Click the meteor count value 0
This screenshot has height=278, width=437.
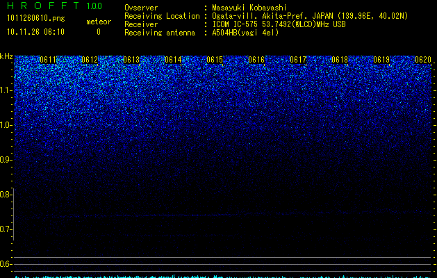tap(99, 32)
